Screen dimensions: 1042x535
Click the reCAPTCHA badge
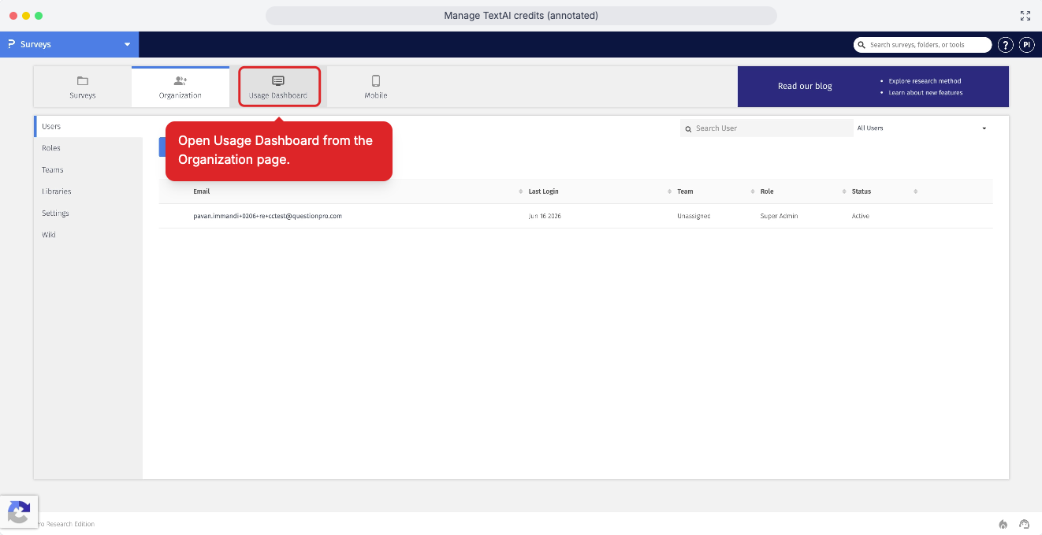[x=19, y=513]
